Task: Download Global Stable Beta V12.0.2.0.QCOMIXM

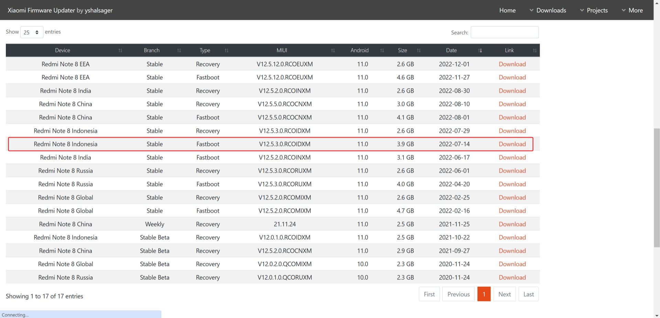Action: [512, 264]
